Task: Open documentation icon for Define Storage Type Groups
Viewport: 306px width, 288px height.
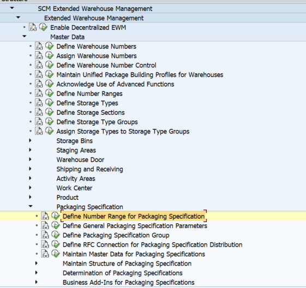Action: point(39,122)
